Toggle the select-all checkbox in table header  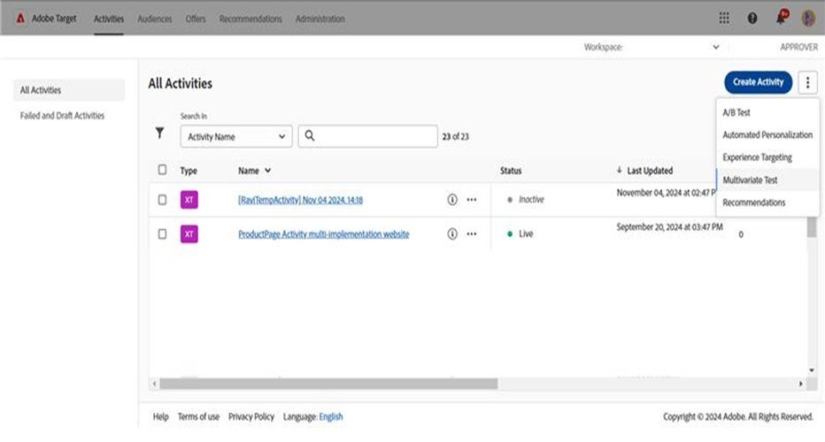click(x=162, y=170)
